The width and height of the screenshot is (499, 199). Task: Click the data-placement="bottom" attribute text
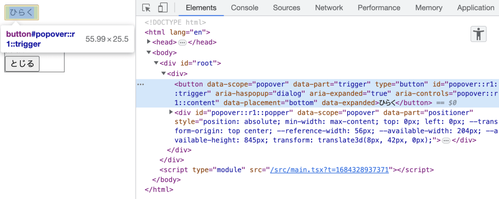click(x=271, y=103)
